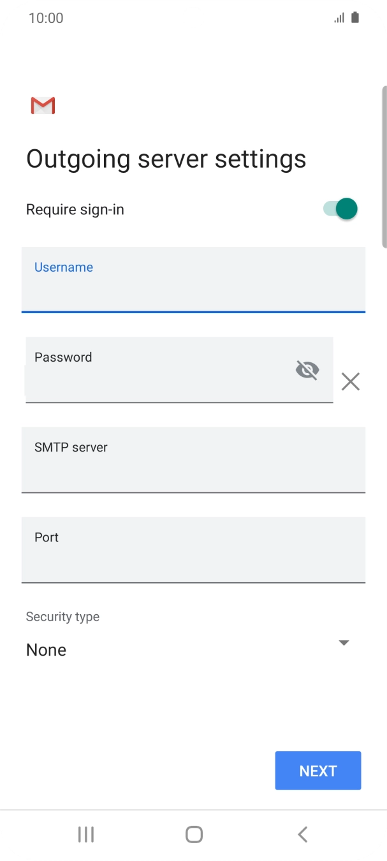Click the signal strength indicator
This screenshot has height=861, width=387.
coord(339,17)
